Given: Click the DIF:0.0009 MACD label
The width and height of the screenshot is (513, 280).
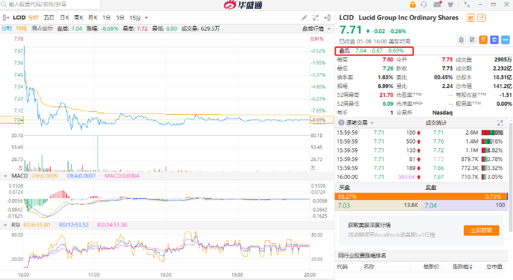Looking at the screenshot, I should coord(44,176).
